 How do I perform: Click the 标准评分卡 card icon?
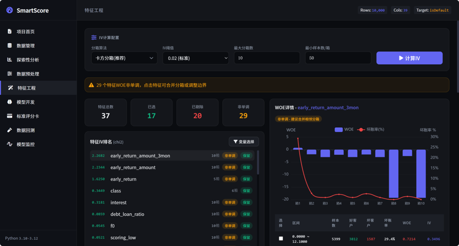(x=10, y=116)
